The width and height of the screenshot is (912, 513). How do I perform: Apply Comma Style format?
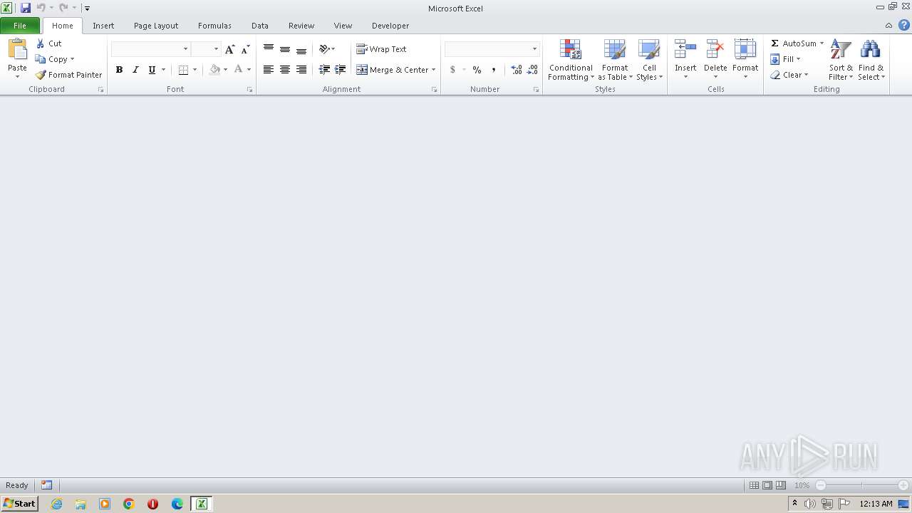(493, 70)
